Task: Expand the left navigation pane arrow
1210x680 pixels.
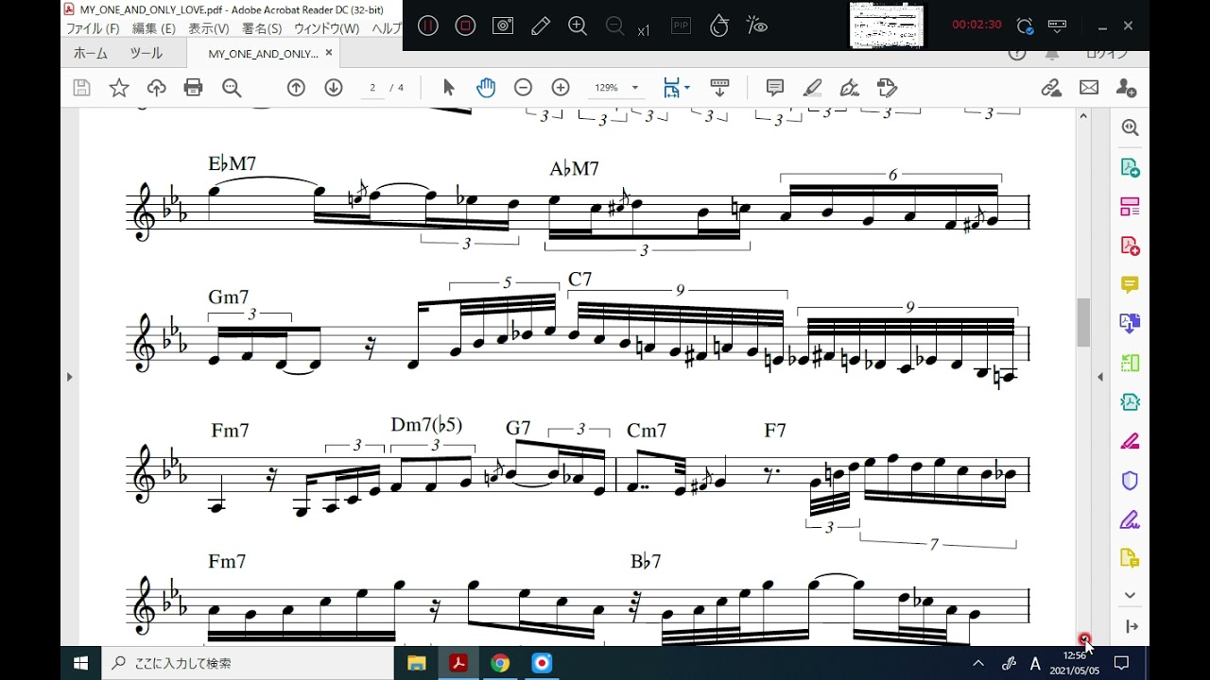Action: (69, 377)
